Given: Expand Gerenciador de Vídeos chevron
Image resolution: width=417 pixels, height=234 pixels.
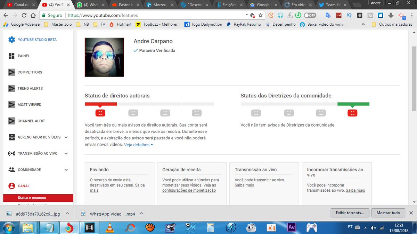Looking at the screenshot, I should 66,137.
